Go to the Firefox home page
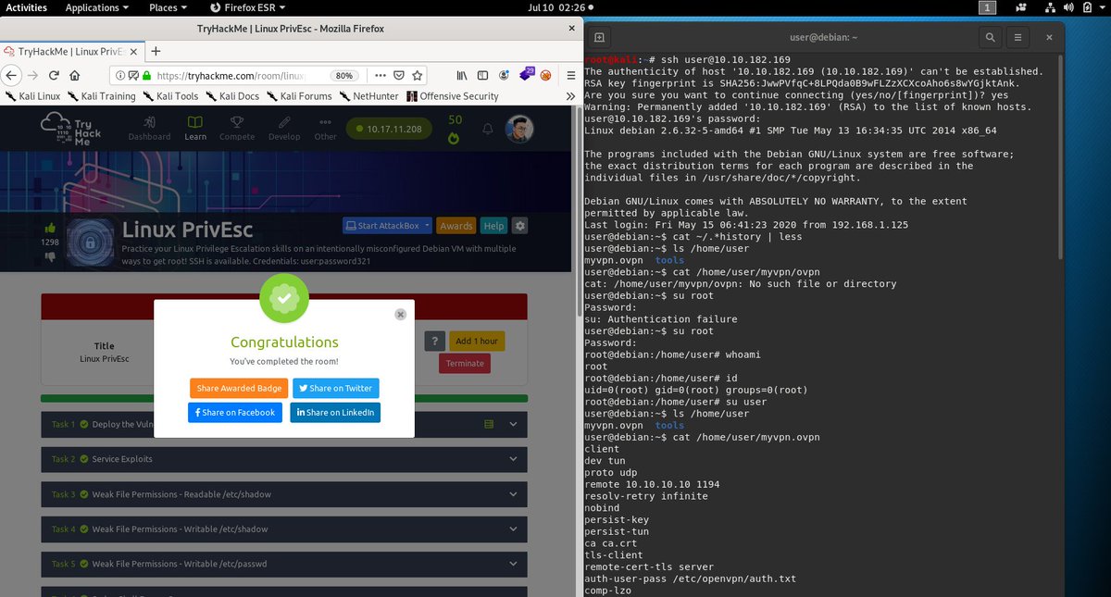The width and height of the screenshot is (1111, 597). pyautogui.click(x=75, y=76)
